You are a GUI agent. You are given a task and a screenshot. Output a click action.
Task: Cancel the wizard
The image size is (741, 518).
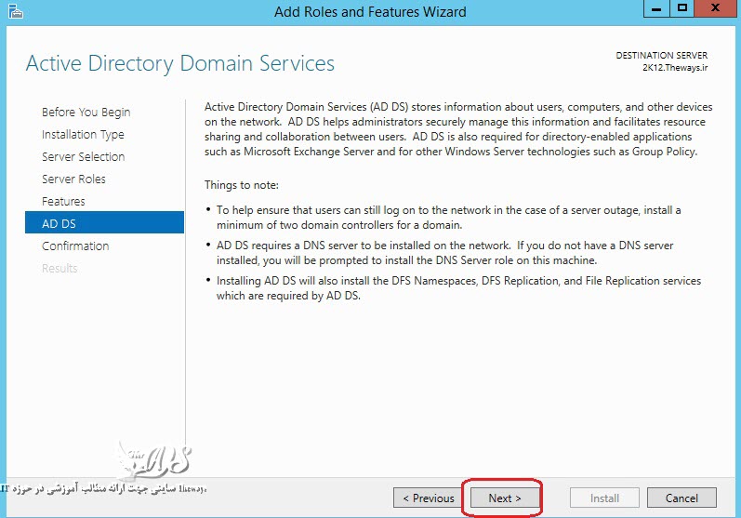tap(681, 498)
